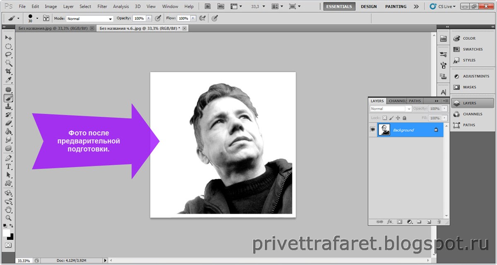Open Brush Preset picker arrow
This screenshot has height=265, width=497.
[37, 18]
